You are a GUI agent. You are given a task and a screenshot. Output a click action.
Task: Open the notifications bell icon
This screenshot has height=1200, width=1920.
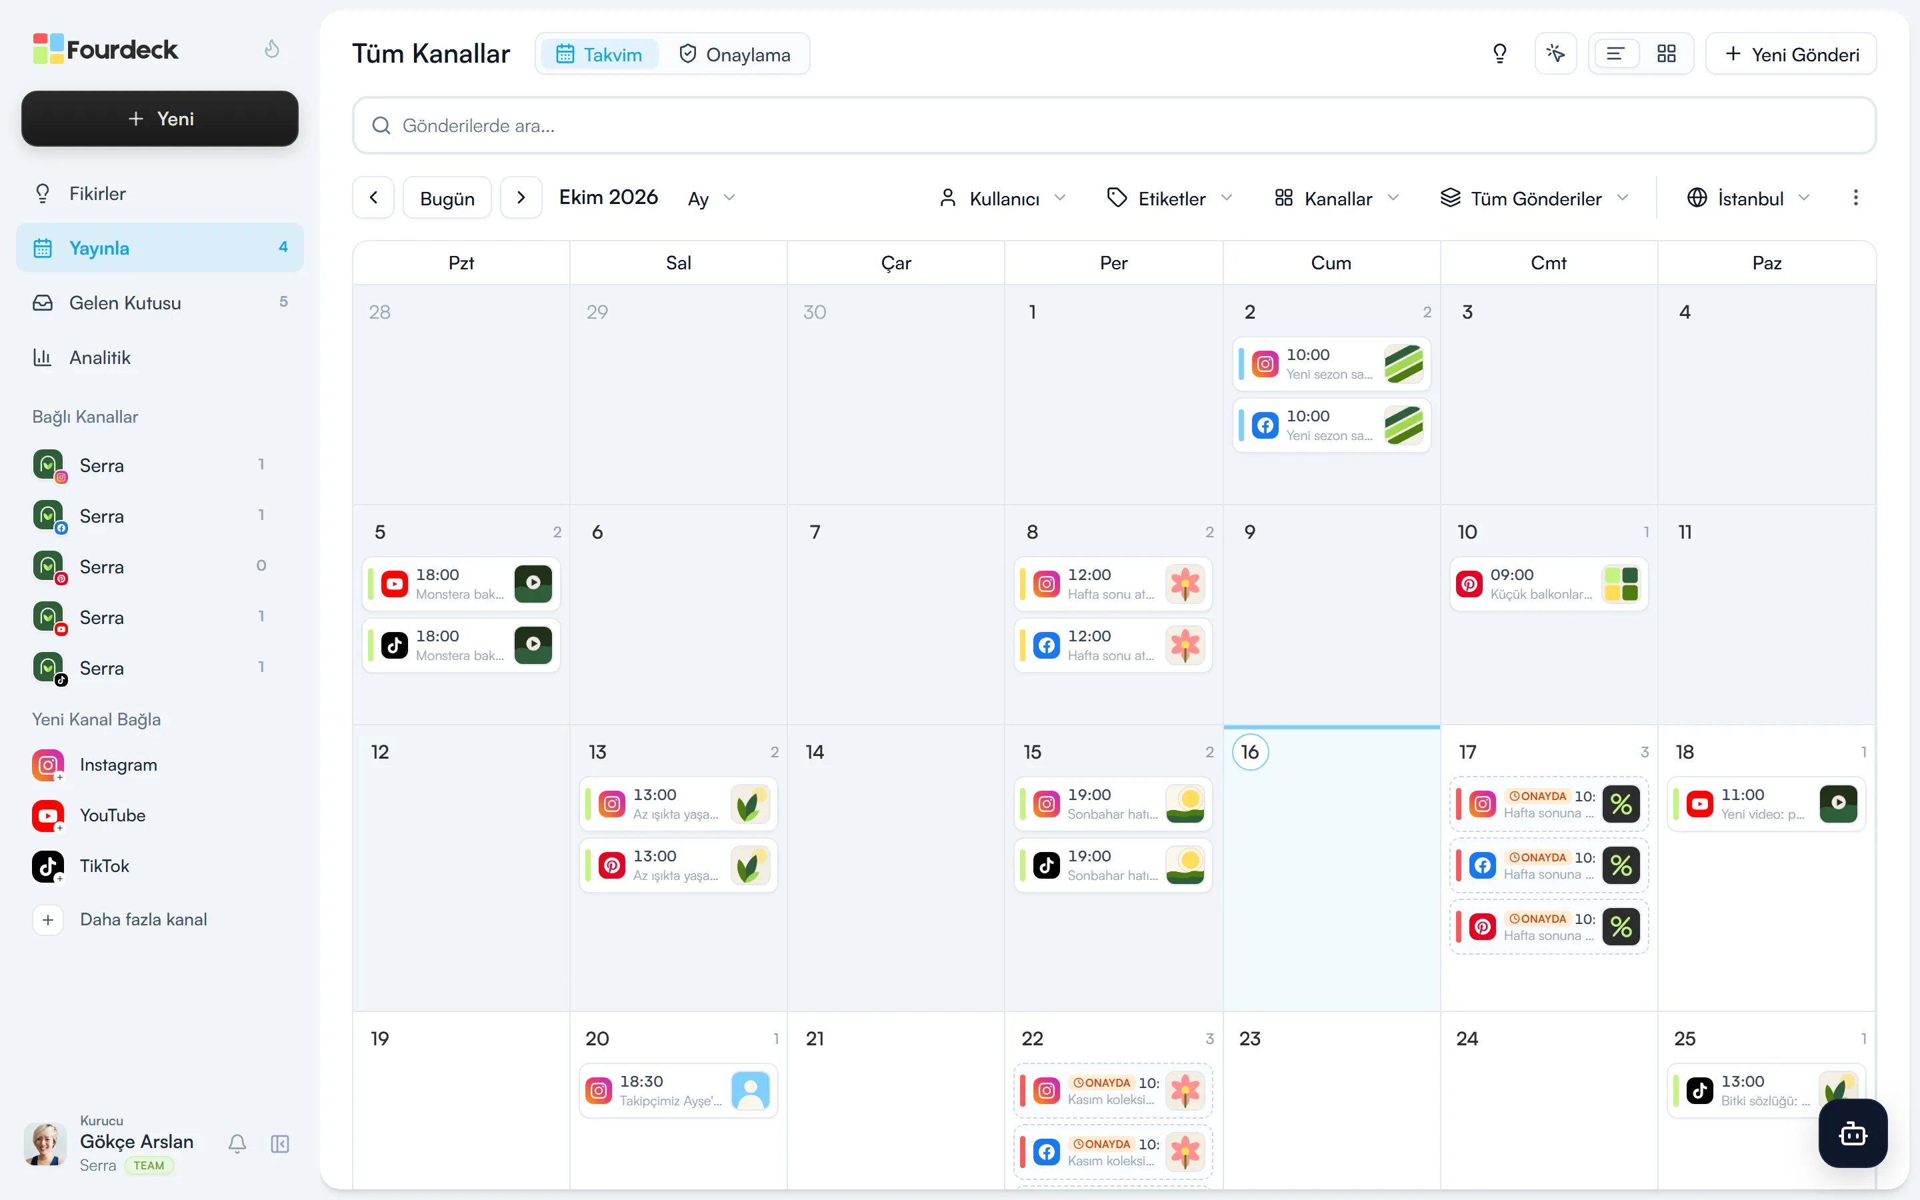(237, 1143)
